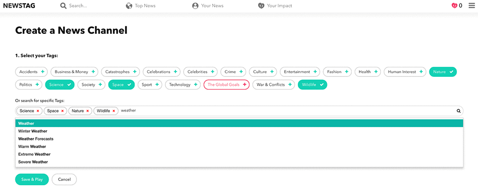The image size is (478, 191).
Task: Add the Celebrities tag
Action: pyautogui.click(x=200, y=72)
